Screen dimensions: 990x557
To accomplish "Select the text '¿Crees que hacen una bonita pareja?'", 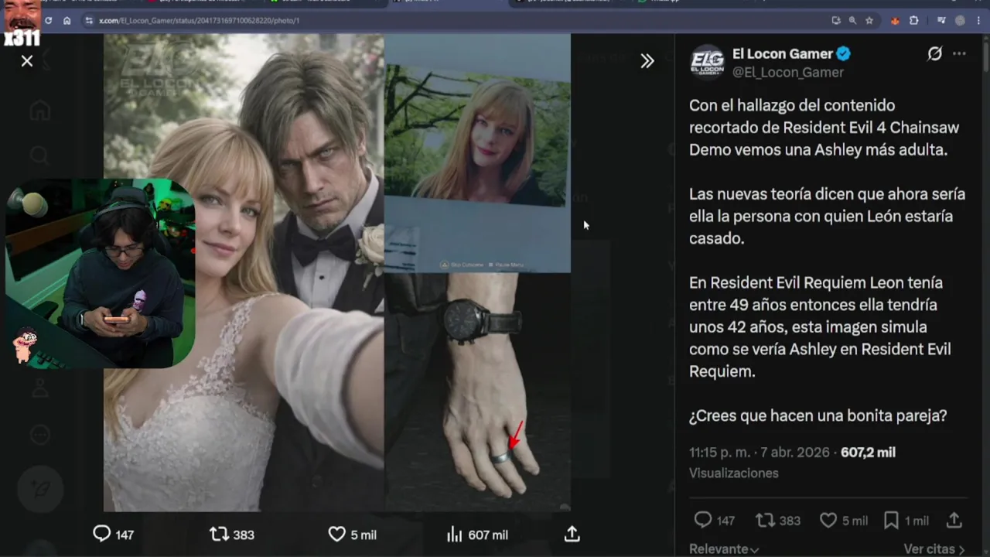I will 818,415.
